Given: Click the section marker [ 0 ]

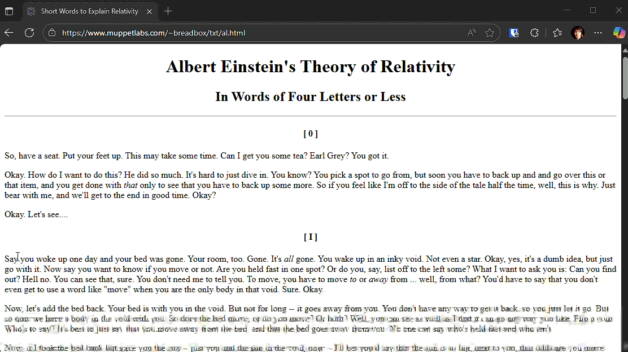Looking at the screenshot, I should pyautogui.click(x=311, y=134).
